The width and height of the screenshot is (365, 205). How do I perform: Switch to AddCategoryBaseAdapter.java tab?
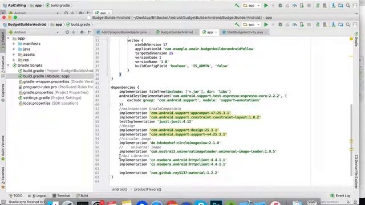(x=124, y=32)
